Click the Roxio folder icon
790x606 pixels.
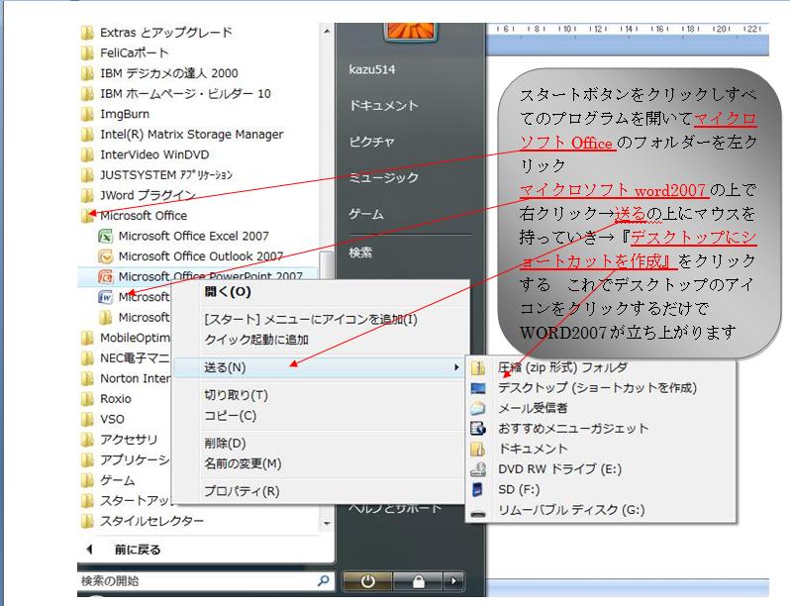coord(87,399)
